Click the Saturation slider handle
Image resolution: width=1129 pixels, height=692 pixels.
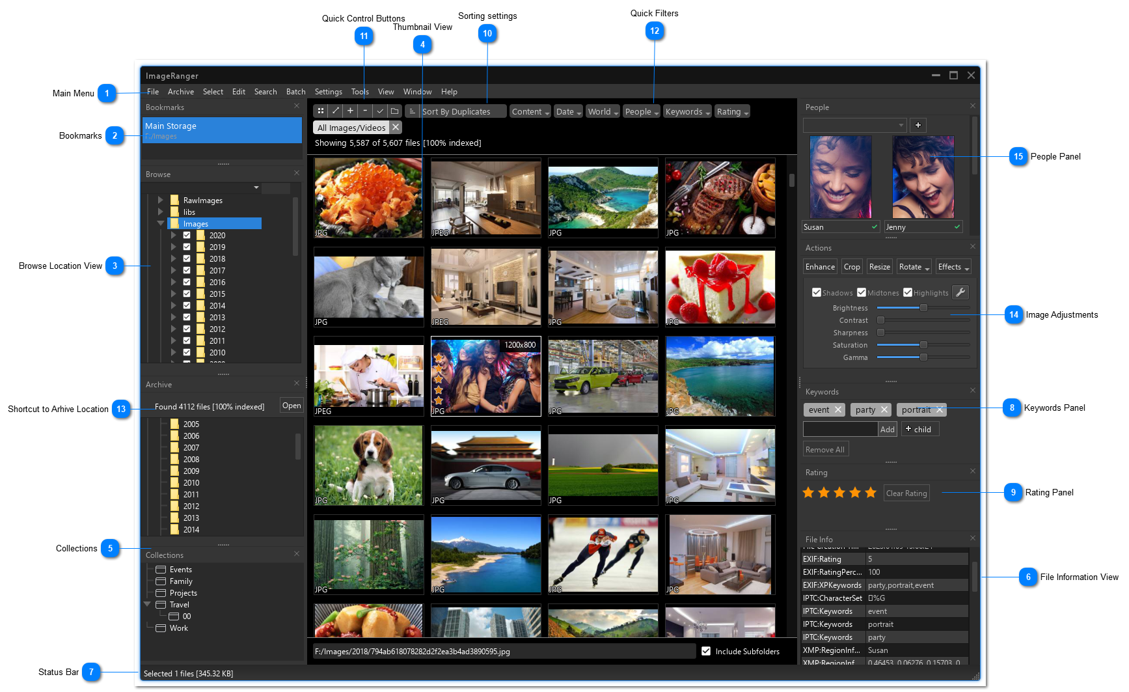[x=923, y=345]
